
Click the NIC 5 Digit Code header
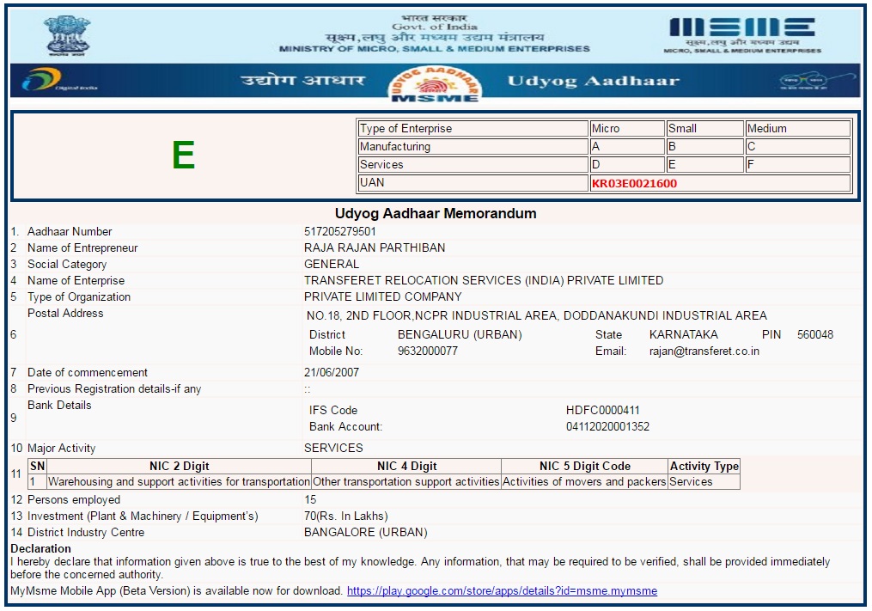pos(584,467)
